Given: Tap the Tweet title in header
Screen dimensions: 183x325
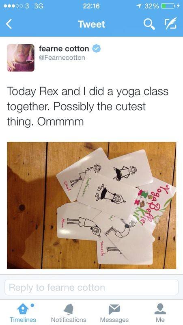Looking at the screenshot, I should pyautogui.click(x=92, y=24).
